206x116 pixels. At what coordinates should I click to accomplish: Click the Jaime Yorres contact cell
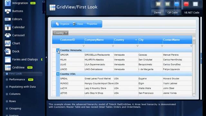[x=177, y=93]
